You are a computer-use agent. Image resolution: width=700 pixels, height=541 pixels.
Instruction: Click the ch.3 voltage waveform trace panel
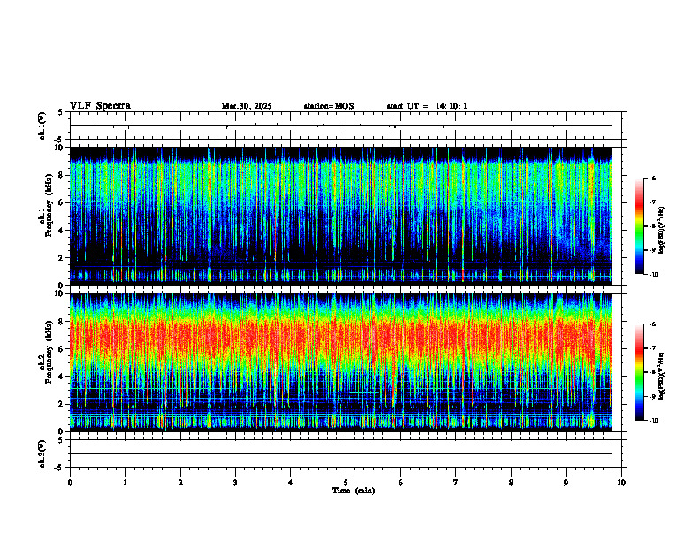[346, 453]
